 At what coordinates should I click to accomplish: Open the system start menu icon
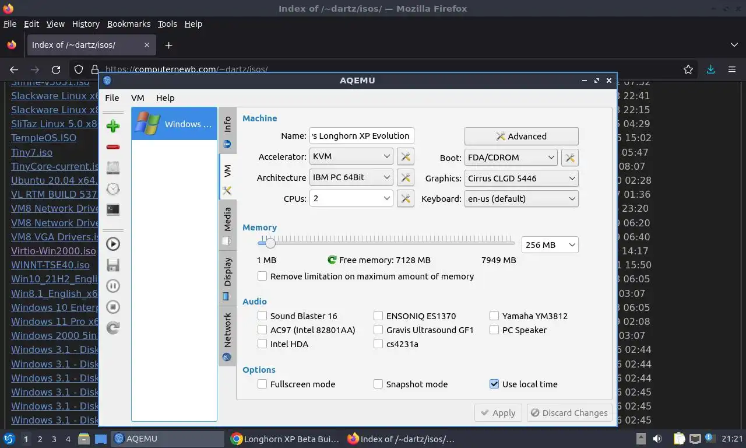tap(9, 439)
